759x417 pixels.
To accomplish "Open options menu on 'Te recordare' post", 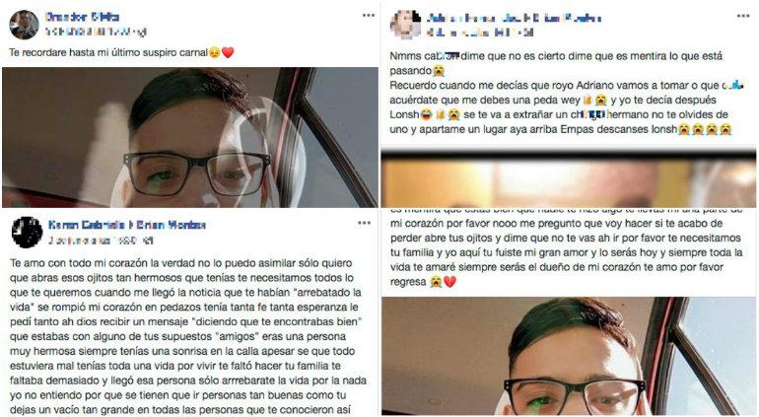I will pos(369,16).
